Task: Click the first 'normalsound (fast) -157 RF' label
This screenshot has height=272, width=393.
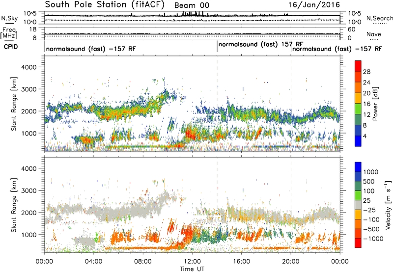Action: pyautogui.click(x=91, y=49)
